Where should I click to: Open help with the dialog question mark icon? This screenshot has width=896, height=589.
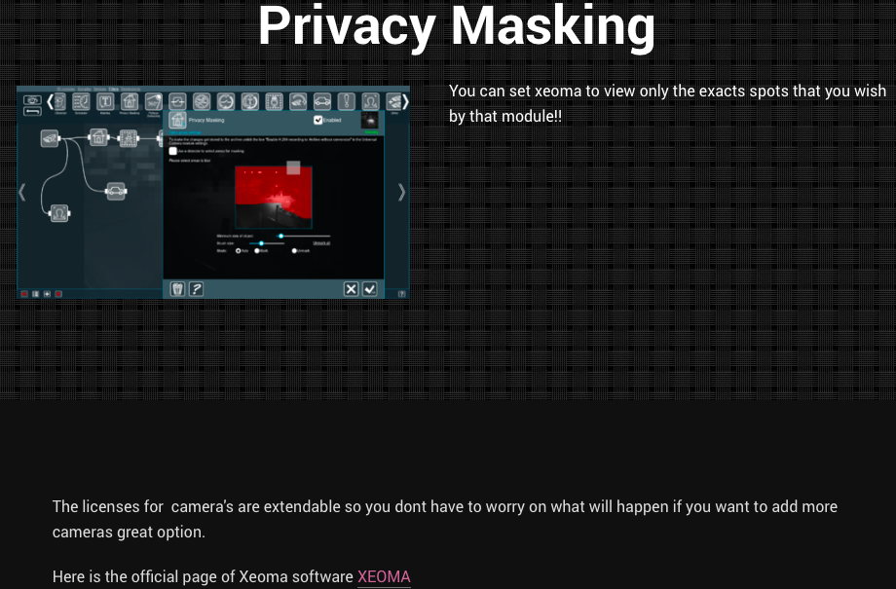tap(196, 289)
